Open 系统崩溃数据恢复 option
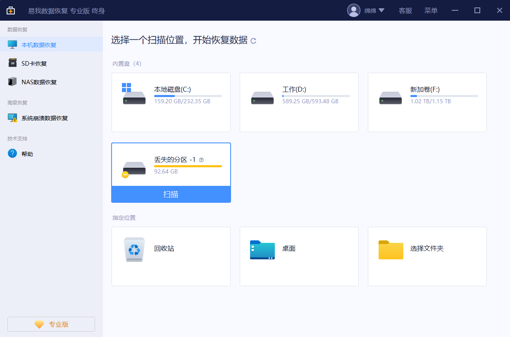The width and height of the screenshot is (510, 337). (x=45, y=118)
